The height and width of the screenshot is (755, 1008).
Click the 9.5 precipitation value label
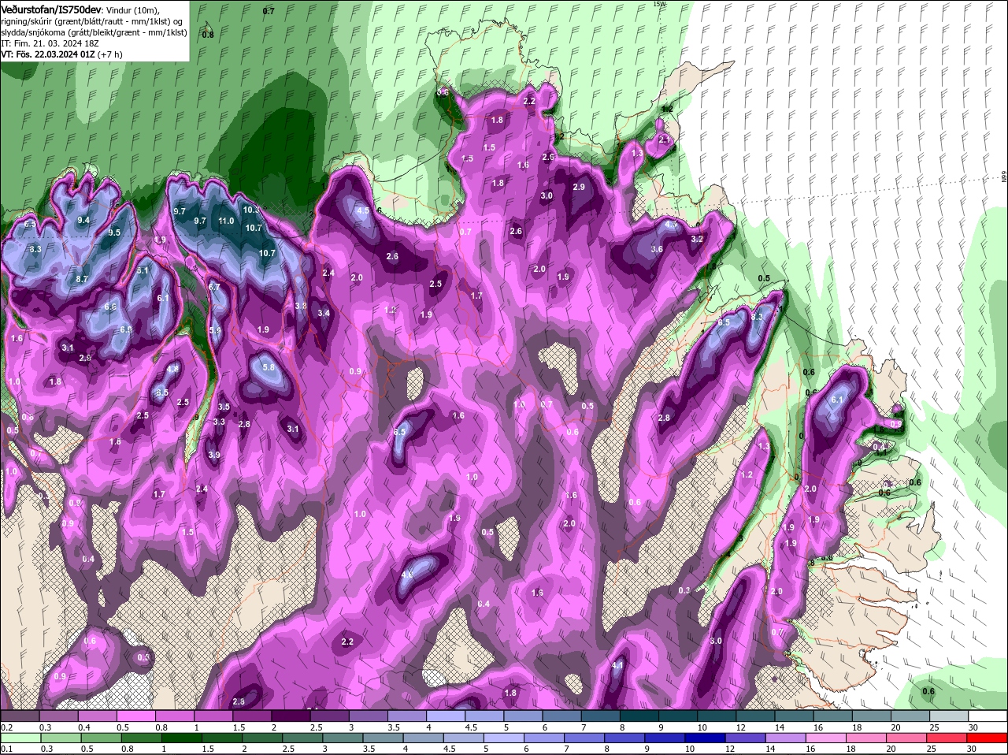(114, 232)
